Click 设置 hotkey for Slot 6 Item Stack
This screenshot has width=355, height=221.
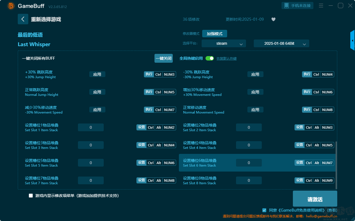click(x=300, y=163)
